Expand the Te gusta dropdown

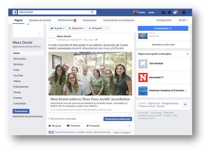point(58,28)
